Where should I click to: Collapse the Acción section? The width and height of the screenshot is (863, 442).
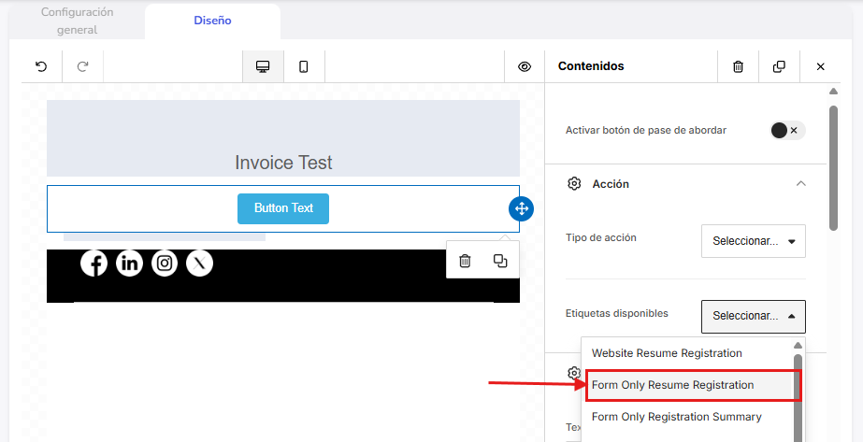pos(800,184)
